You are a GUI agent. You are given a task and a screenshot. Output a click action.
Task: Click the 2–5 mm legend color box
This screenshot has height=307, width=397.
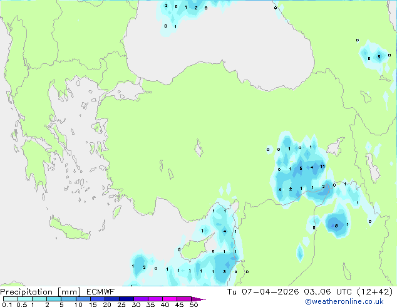pos(54,299)
